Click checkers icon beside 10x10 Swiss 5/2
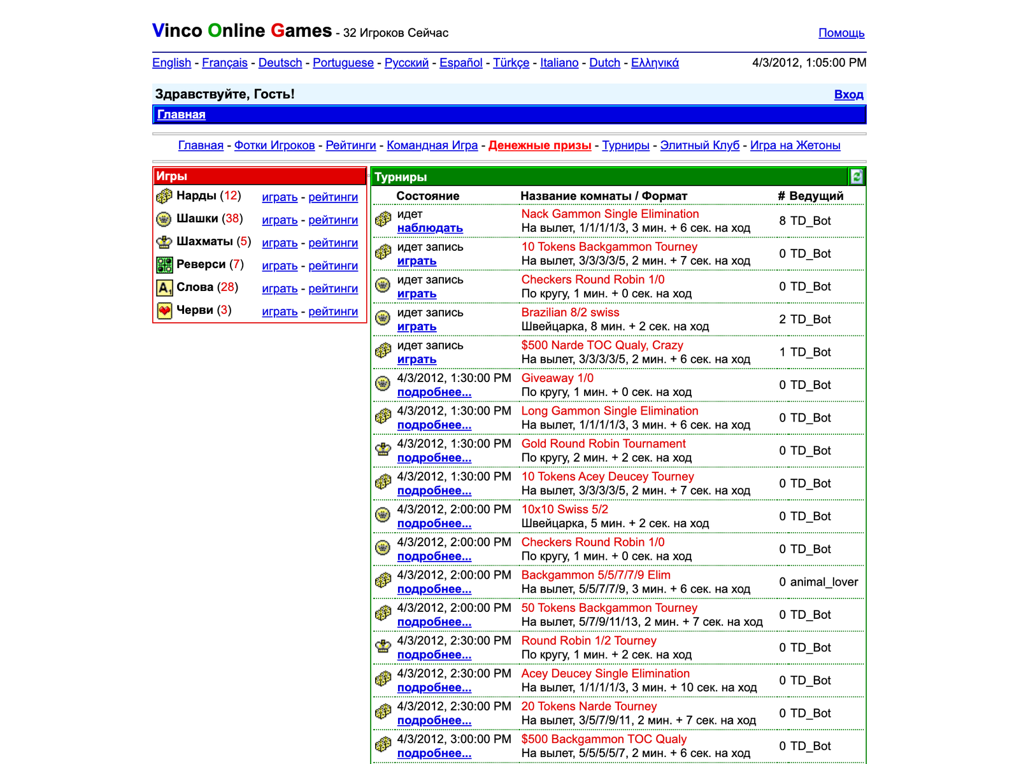The image size is (1019, 764). (383, 515)
